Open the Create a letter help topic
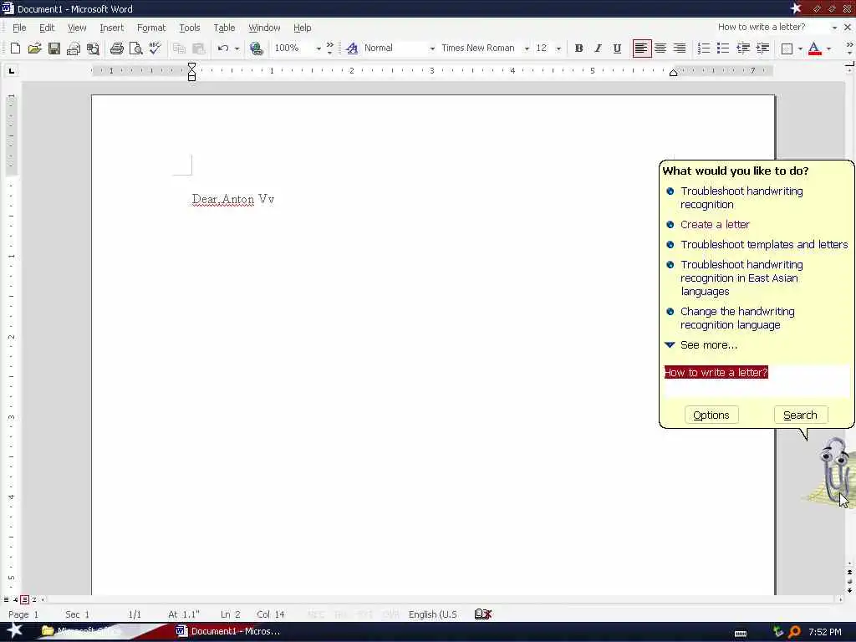 [715, 224]
